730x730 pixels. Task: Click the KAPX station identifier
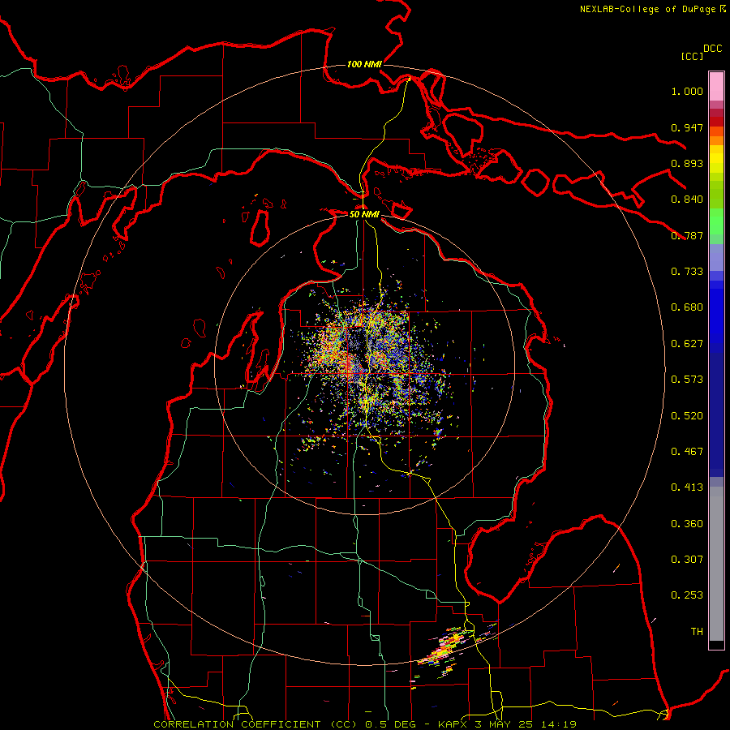tap(454, 724)
